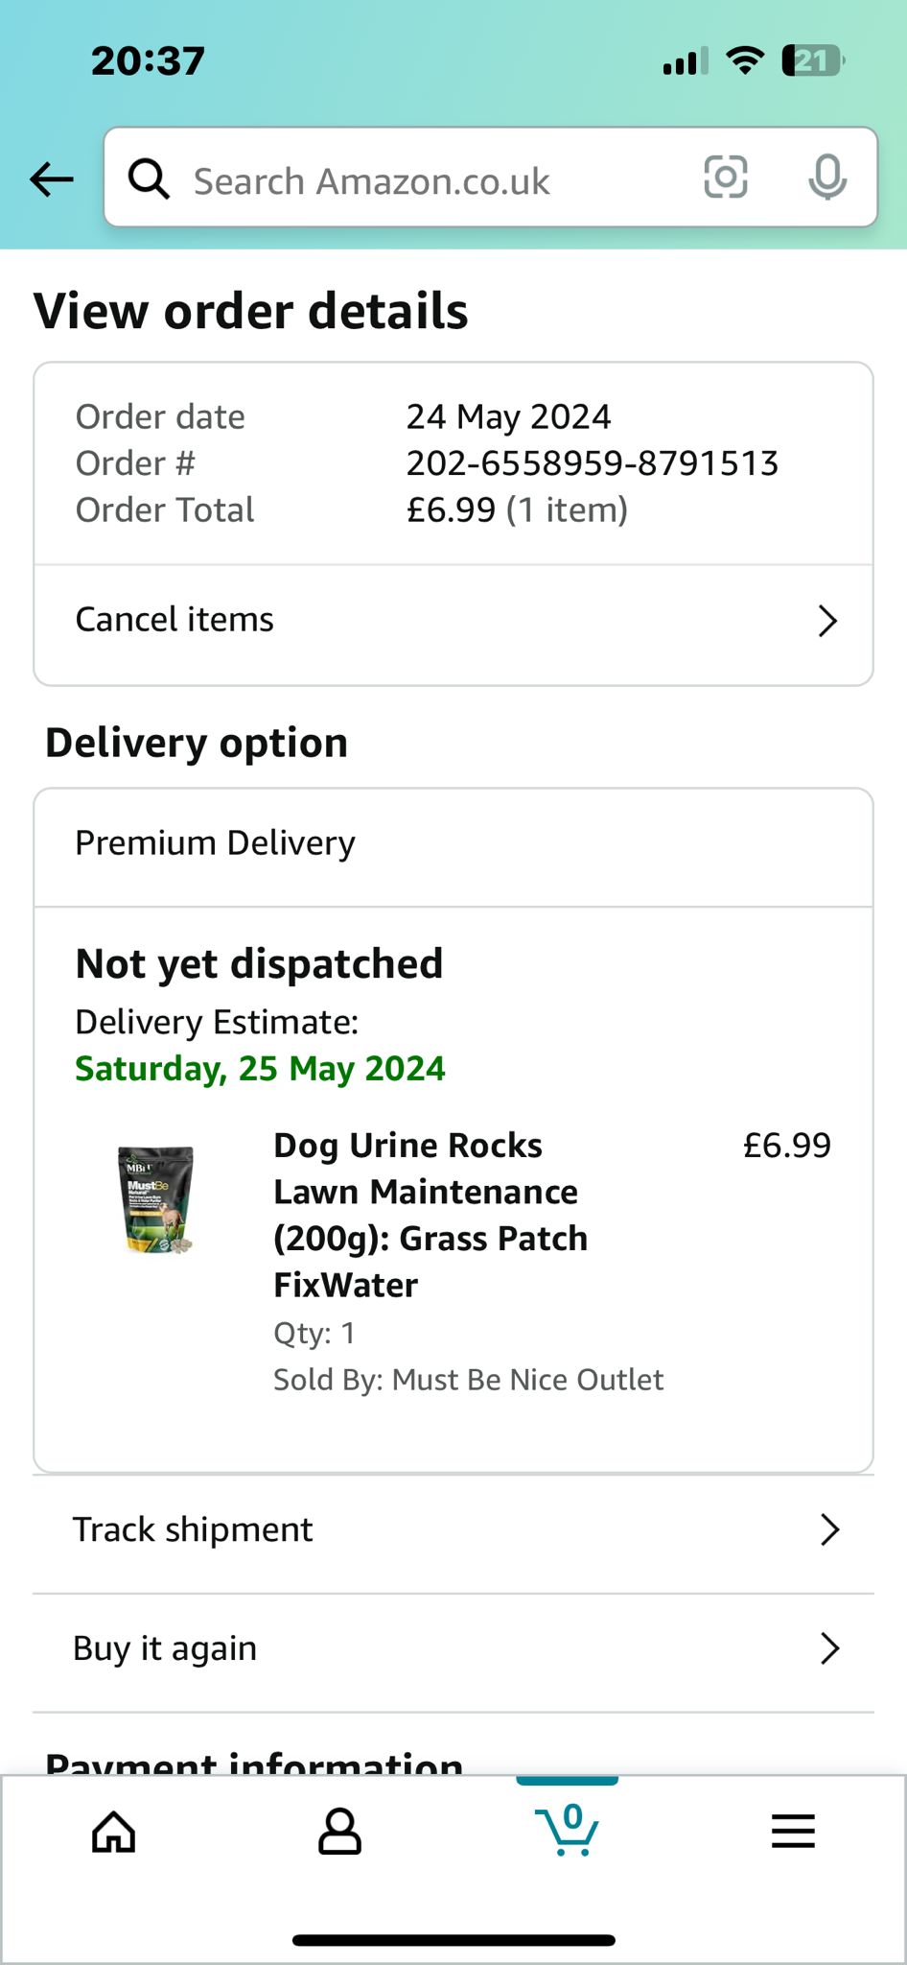Expand the Buy it again chevron
The height and width of the screenshot is (1965, 907).
tap(830, 1648)
